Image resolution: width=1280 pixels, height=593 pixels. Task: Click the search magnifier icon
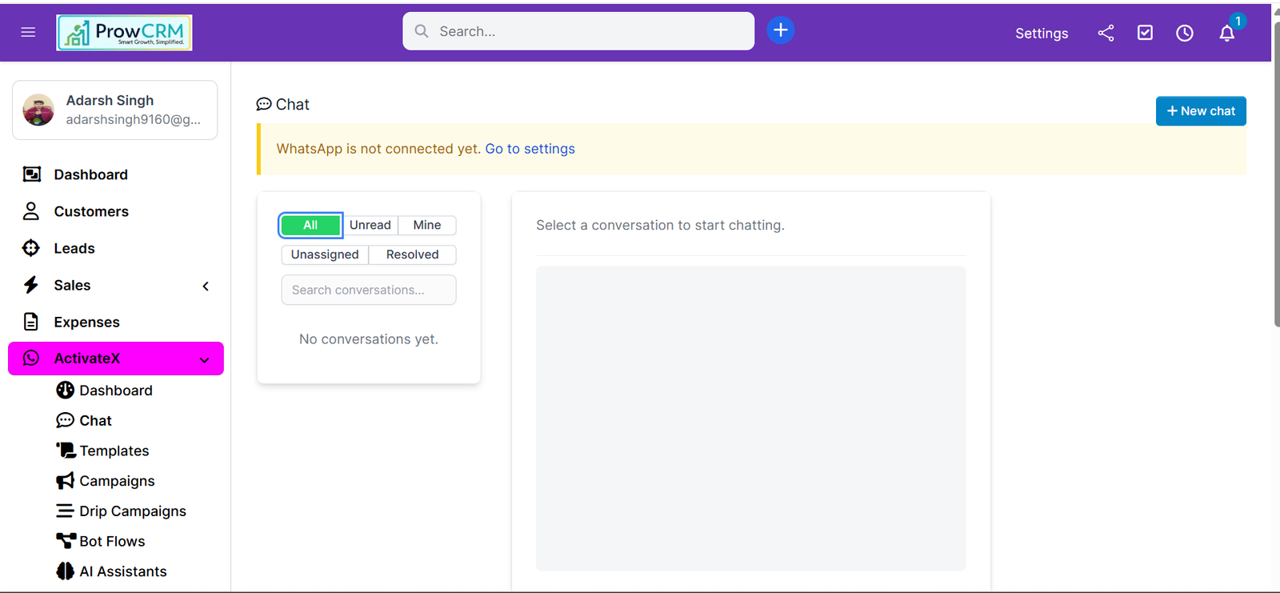tap(422, 31)
